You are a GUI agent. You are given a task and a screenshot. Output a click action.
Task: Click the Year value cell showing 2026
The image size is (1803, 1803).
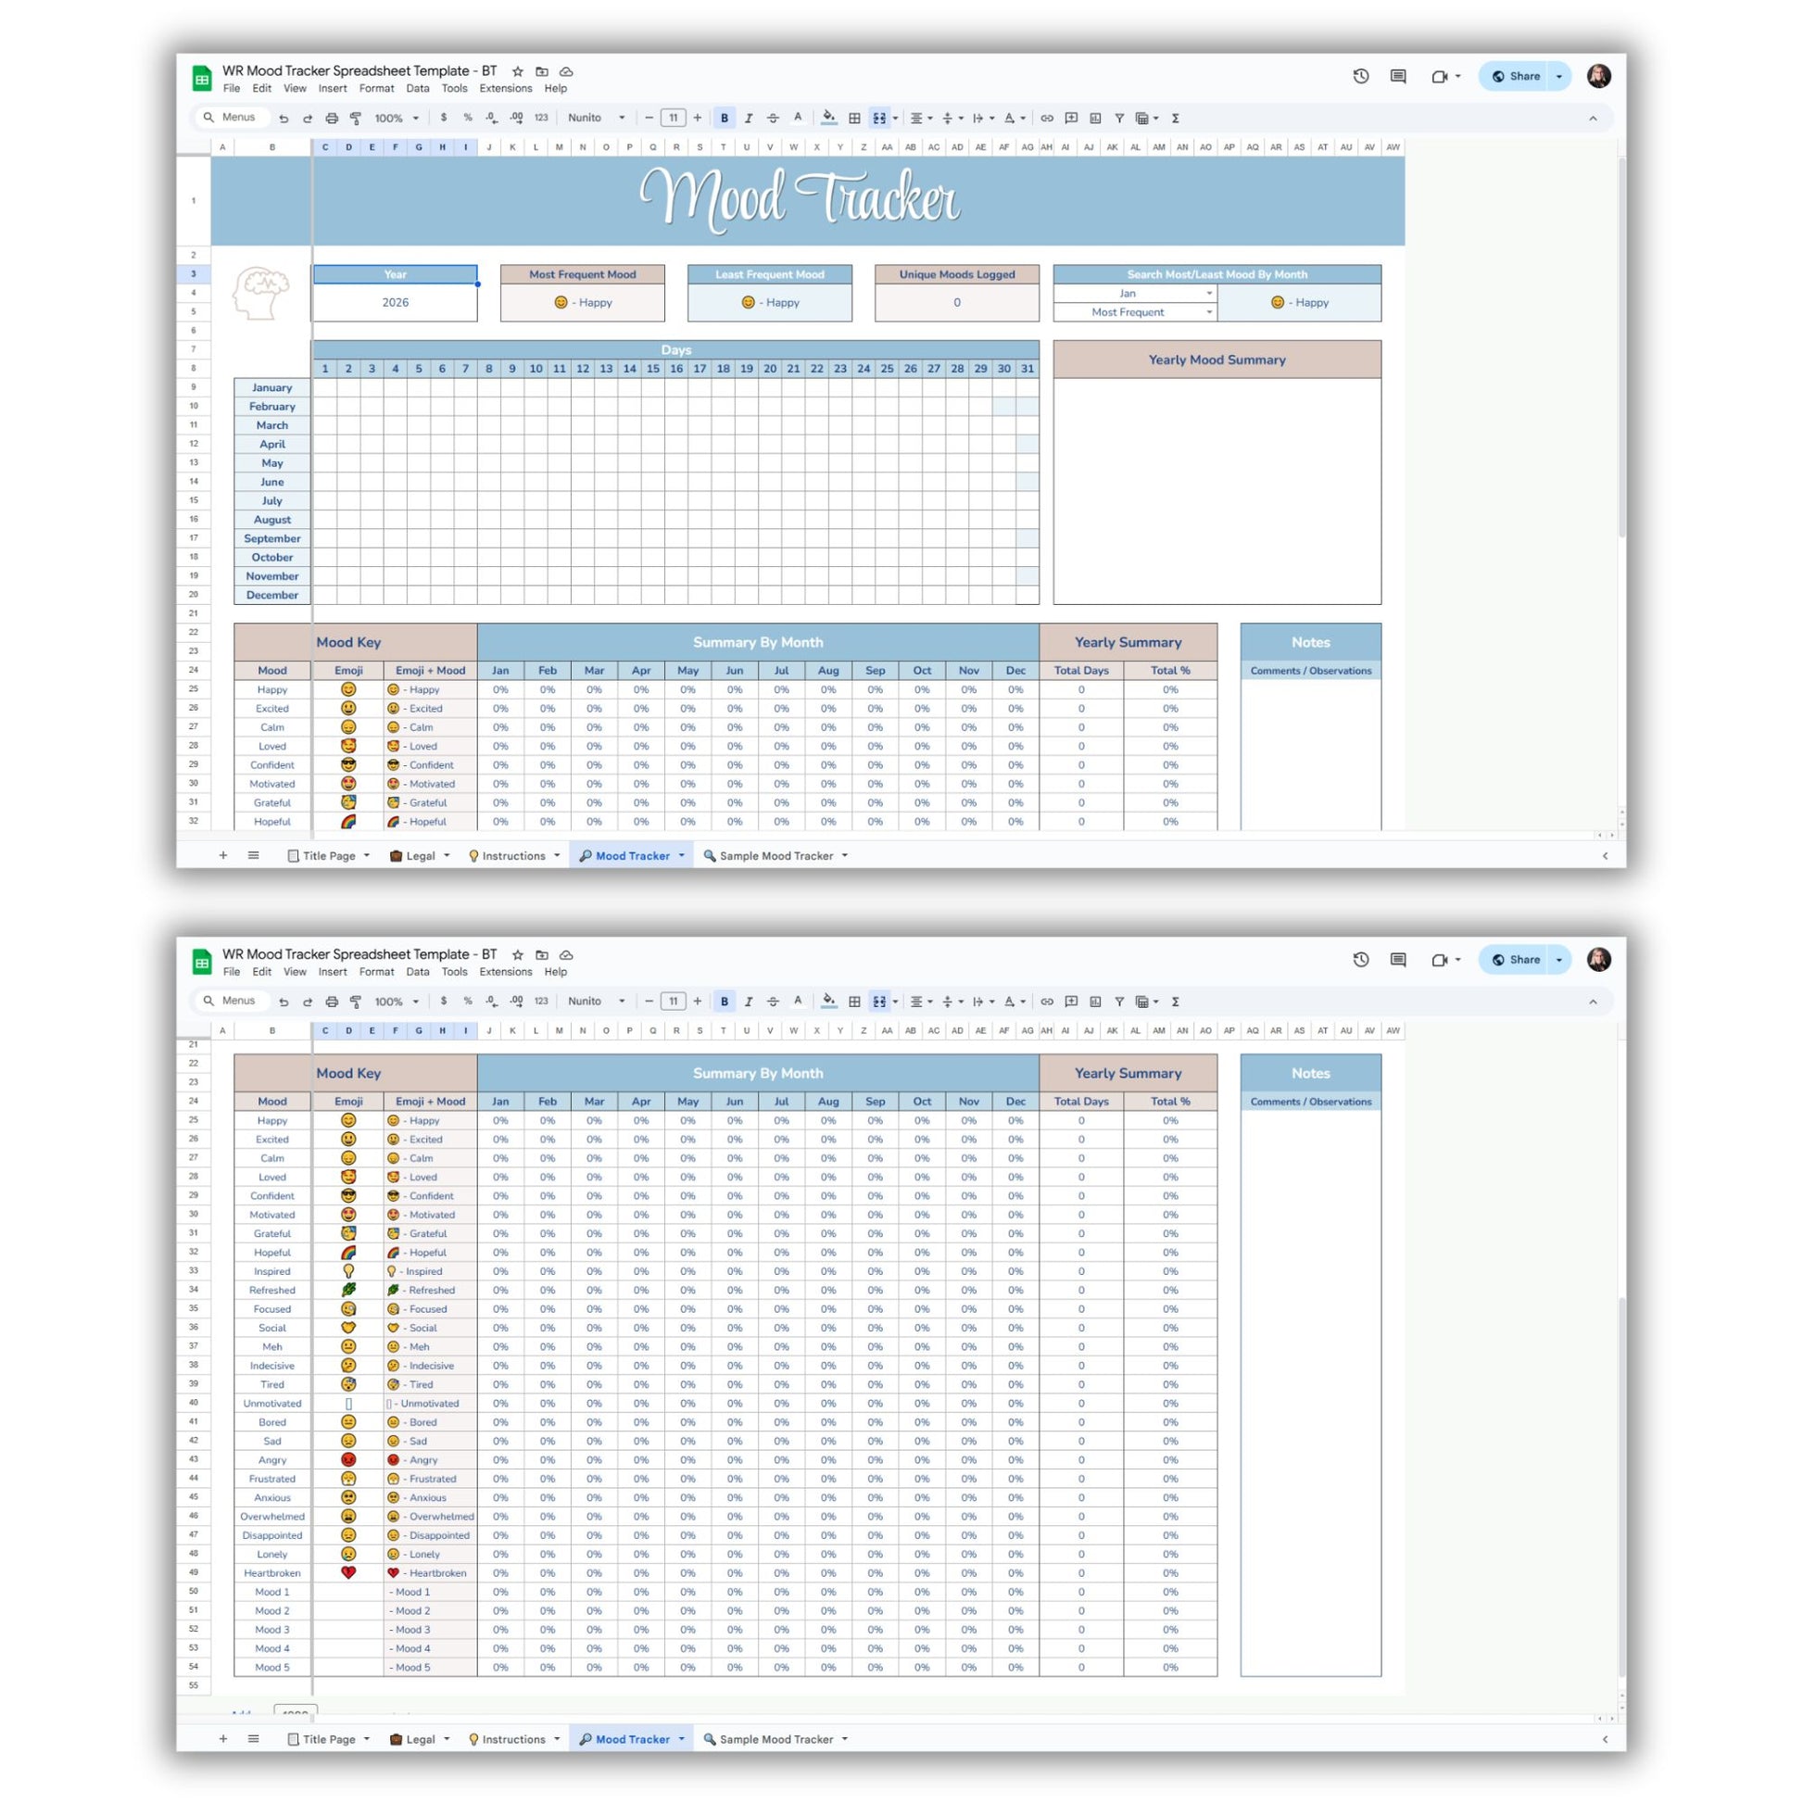(x=395, y=302)
